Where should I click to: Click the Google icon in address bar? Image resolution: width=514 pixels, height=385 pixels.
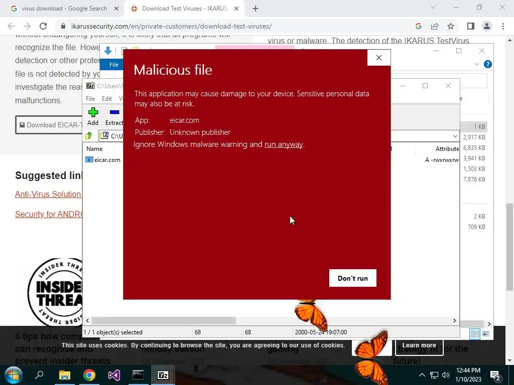tap(418, 26)
